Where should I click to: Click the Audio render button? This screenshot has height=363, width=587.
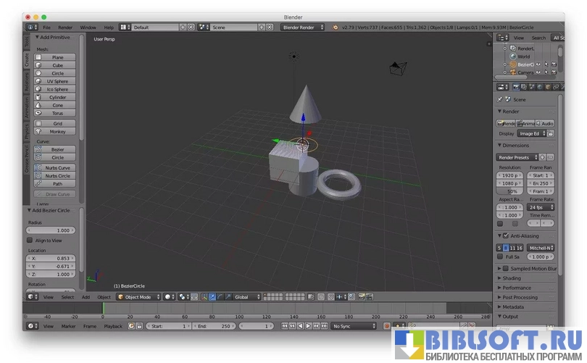(x=546, y=123)
